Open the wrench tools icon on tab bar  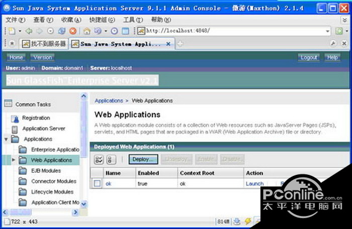(x=333, y=44)
